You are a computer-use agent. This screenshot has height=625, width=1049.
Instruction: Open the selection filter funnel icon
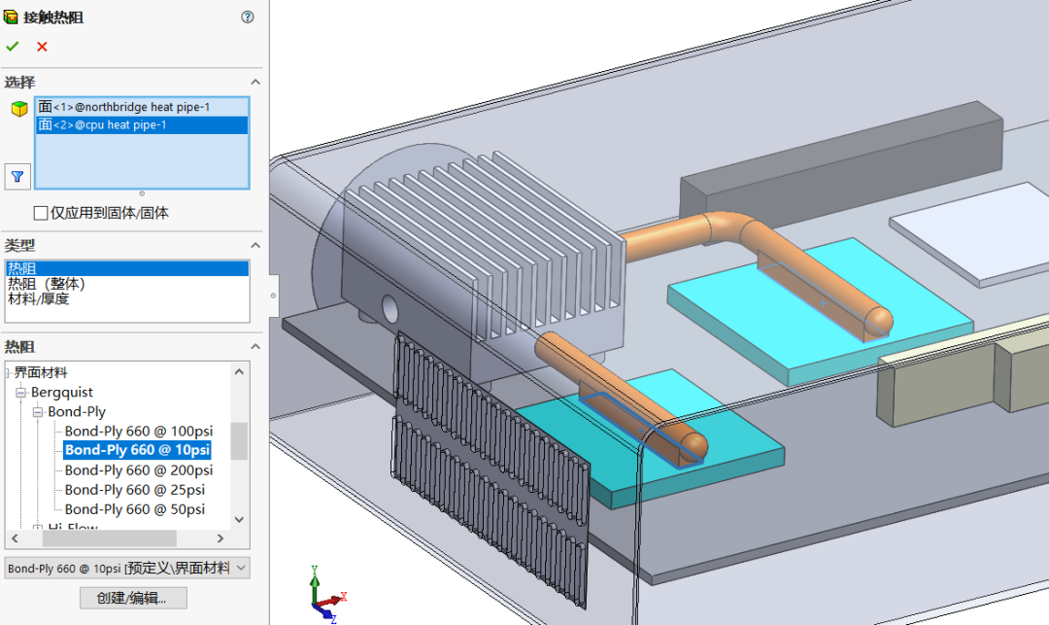17,177
